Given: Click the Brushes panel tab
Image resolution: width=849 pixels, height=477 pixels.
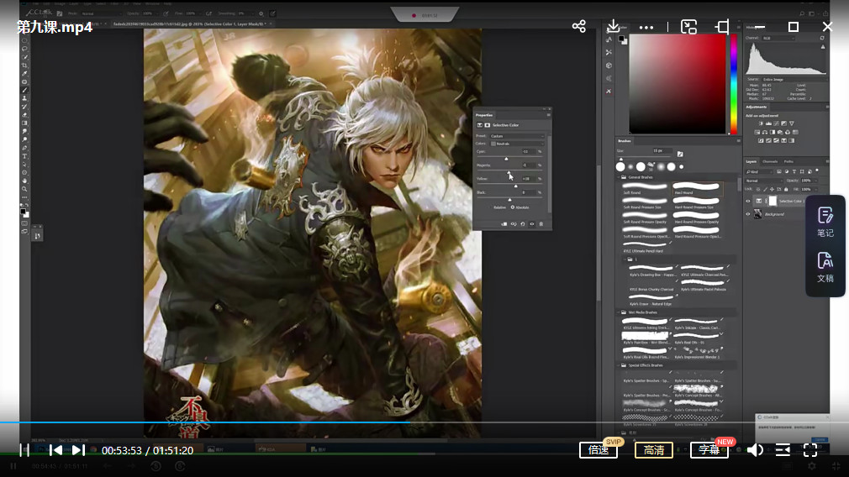Looking at the screenshot, I should 625,140.
